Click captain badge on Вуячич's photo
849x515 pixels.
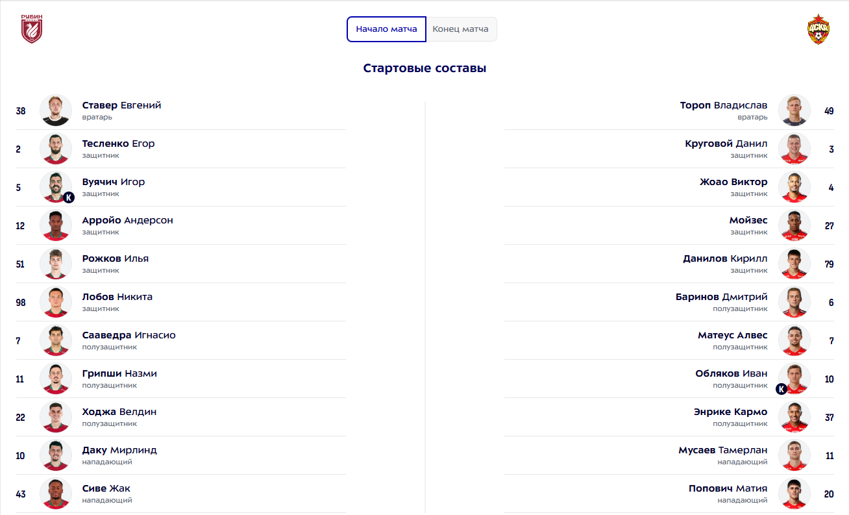coord(69,197)
